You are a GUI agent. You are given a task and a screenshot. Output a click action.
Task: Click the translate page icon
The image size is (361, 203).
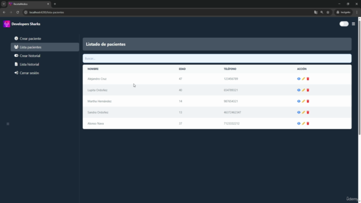(316, 12)
